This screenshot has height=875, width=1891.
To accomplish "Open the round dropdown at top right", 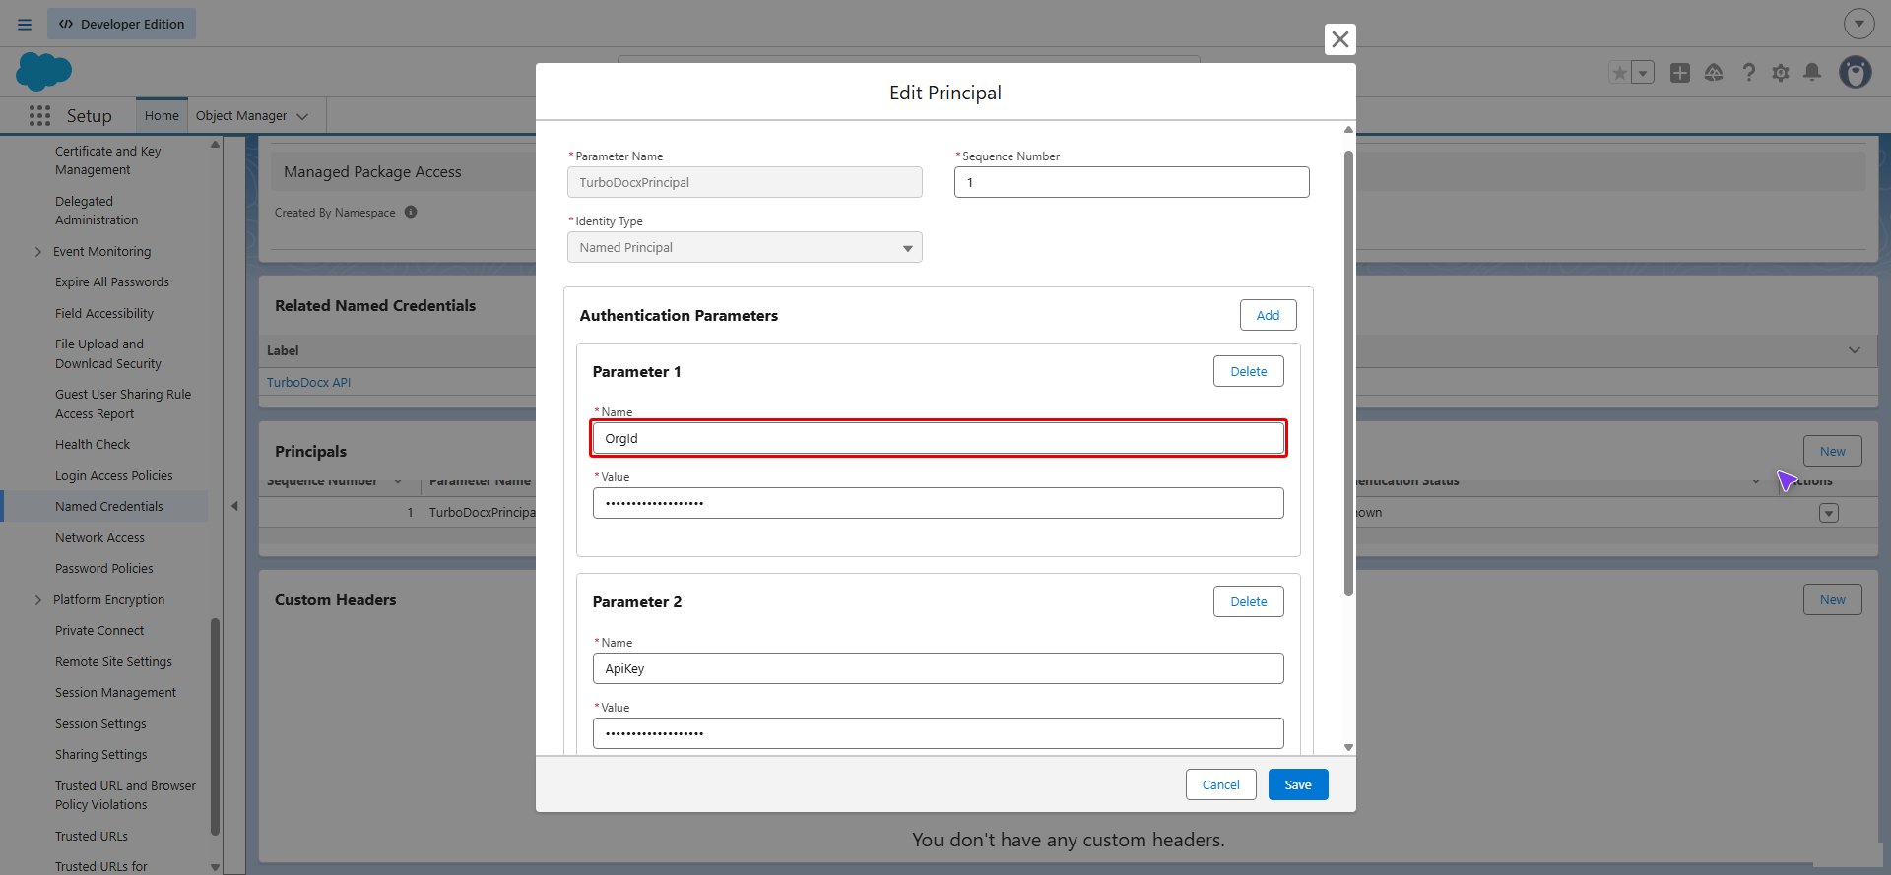I will coord(1858,24).
